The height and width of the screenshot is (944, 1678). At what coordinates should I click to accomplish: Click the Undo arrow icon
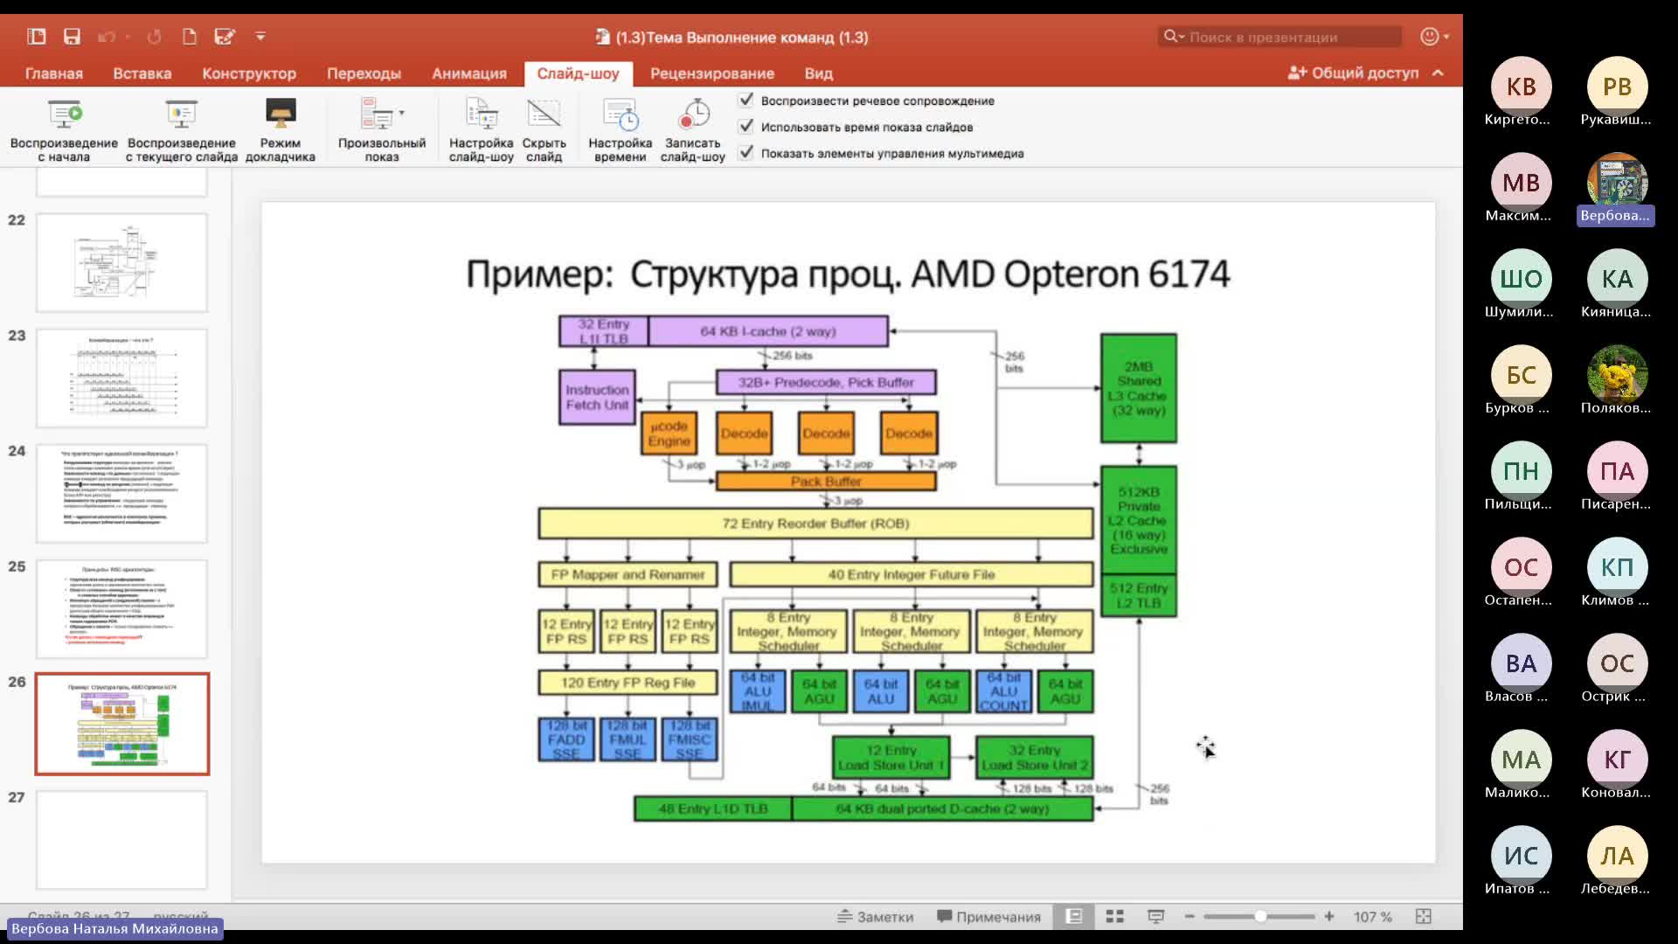pyautogui.click(x=107, y=37)
